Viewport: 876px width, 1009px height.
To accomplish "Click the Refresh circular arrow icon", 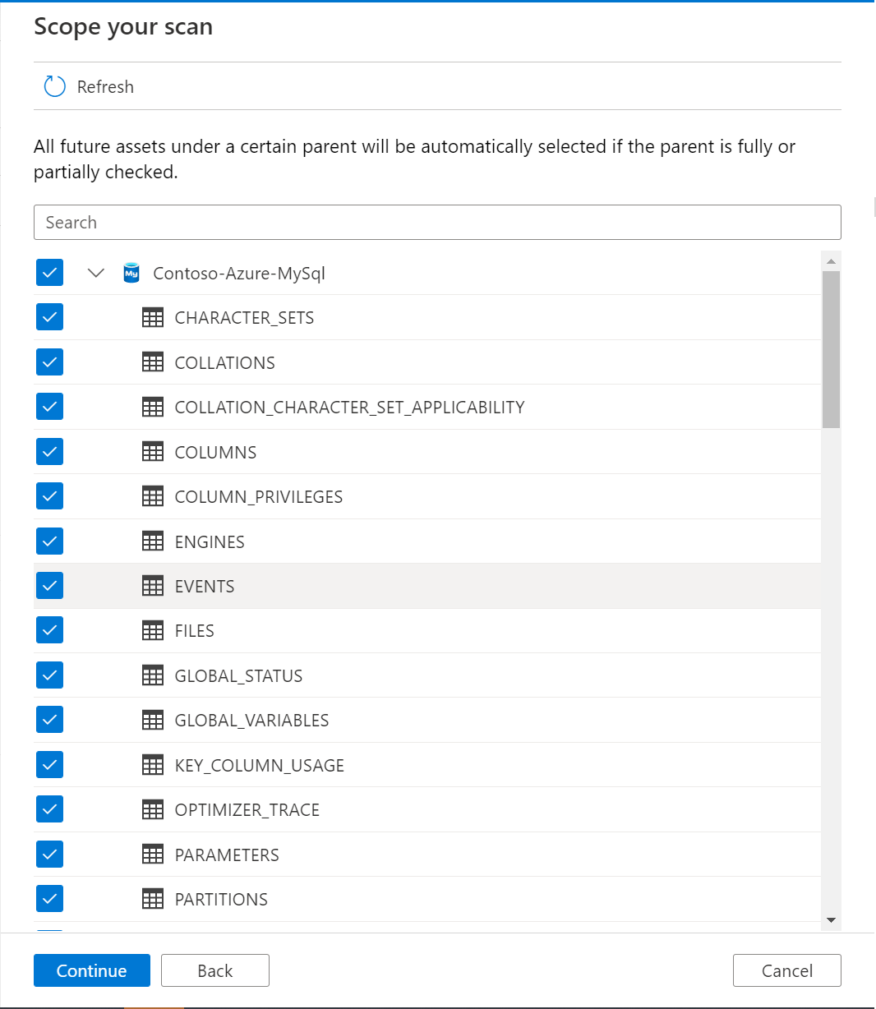I will tap(54, 86).
